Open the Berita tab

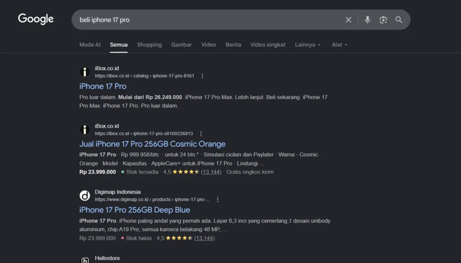coord(234,45)
